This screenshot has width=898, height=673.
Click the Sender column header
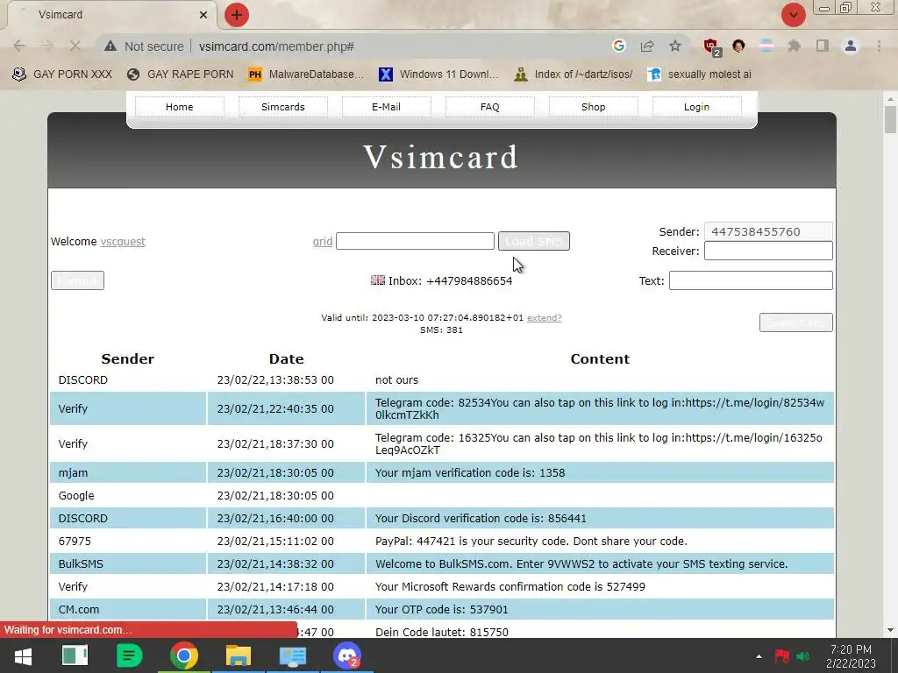(128, 358)
